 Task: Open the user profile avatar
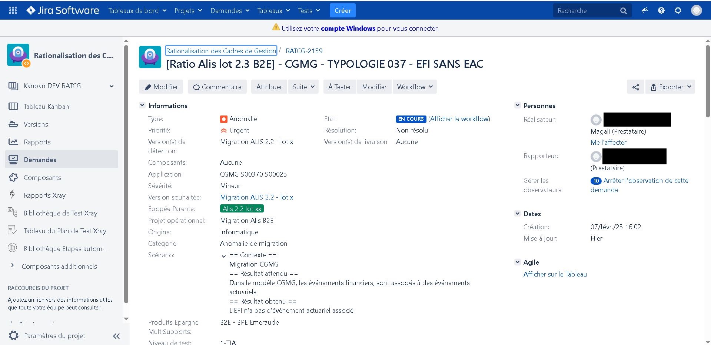[x=697, y=10]
